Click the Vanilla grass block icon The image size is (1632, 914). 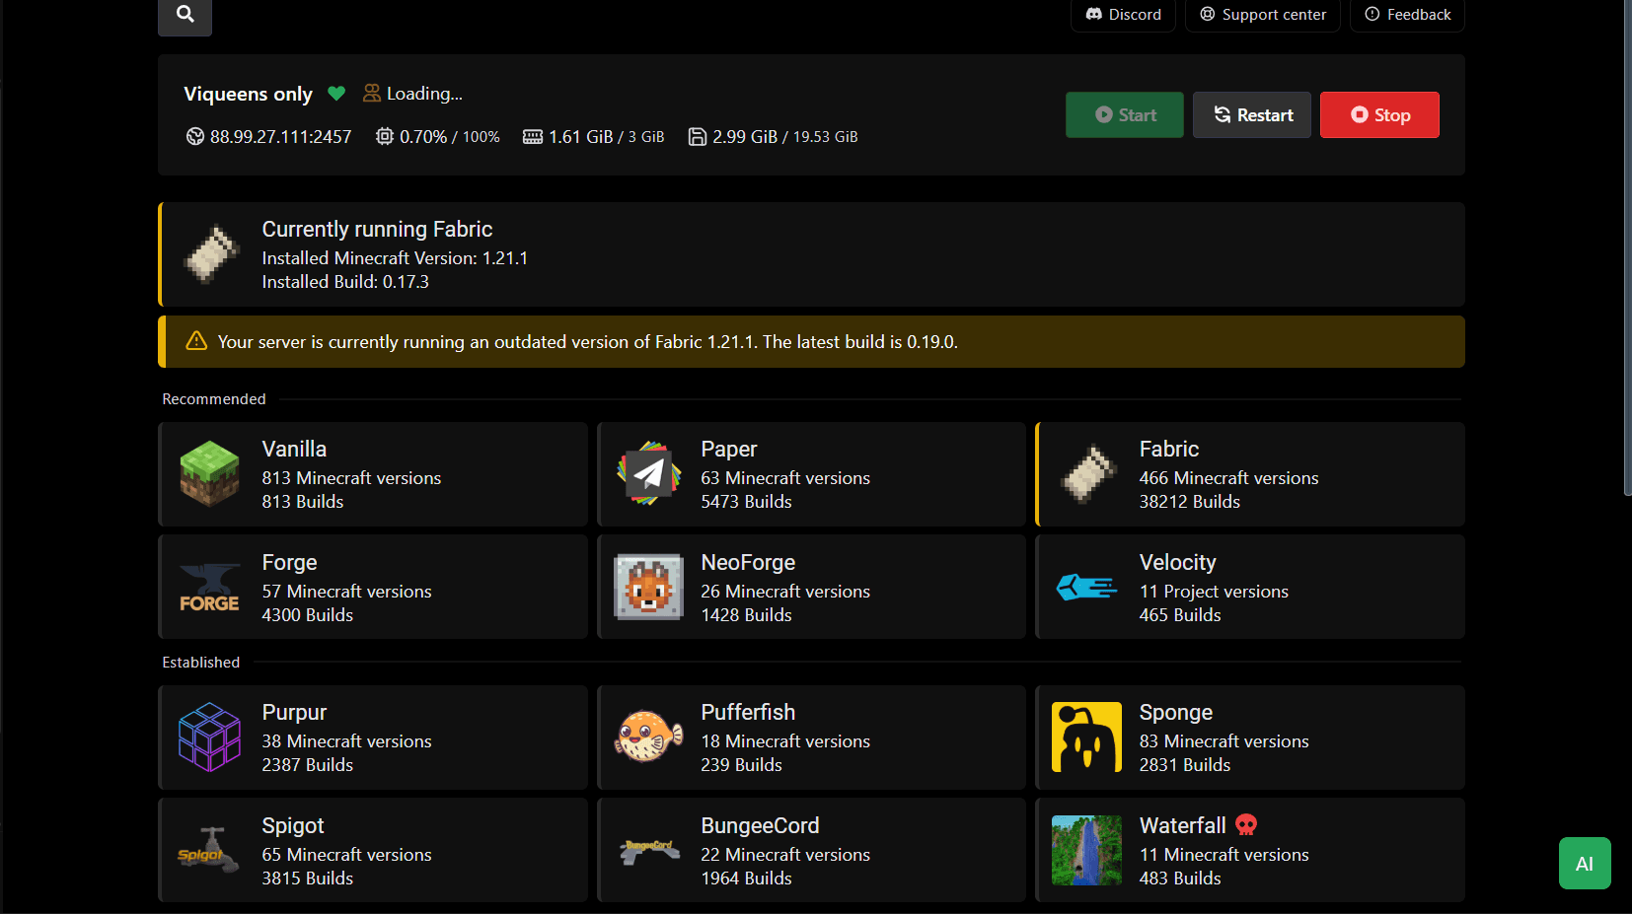[209, 474]
